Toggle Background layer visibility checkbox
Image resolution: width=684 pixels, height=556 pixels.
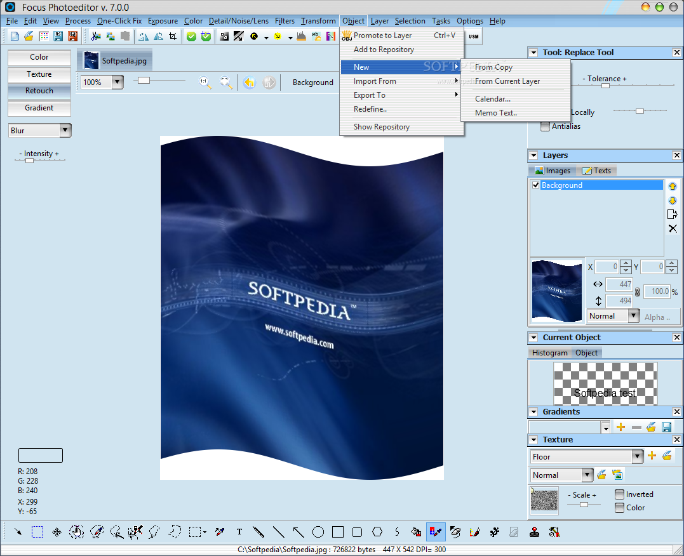coord(535,185)
